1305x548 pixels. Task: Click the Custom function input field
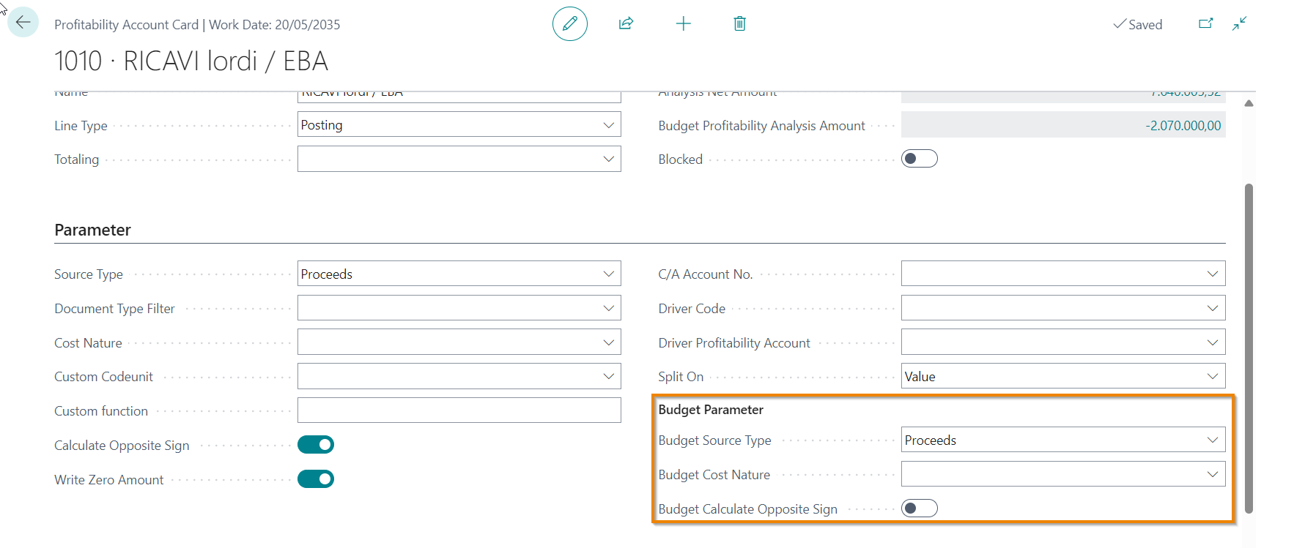(459, 410)
